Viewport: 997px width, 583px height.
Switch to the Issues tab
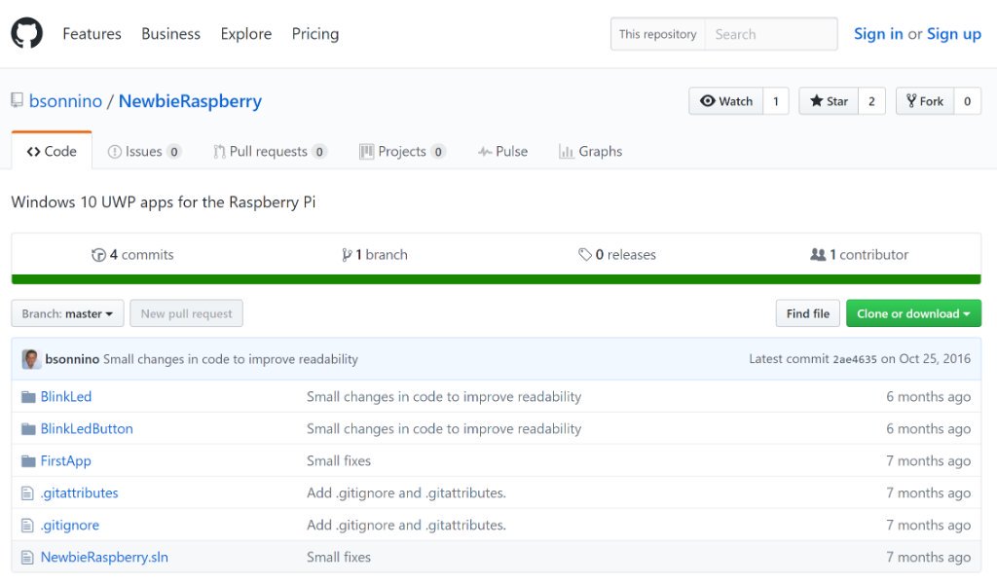point(144,151)
